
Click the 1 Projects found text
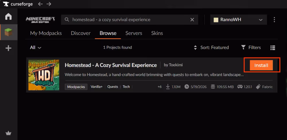[117, 48]
